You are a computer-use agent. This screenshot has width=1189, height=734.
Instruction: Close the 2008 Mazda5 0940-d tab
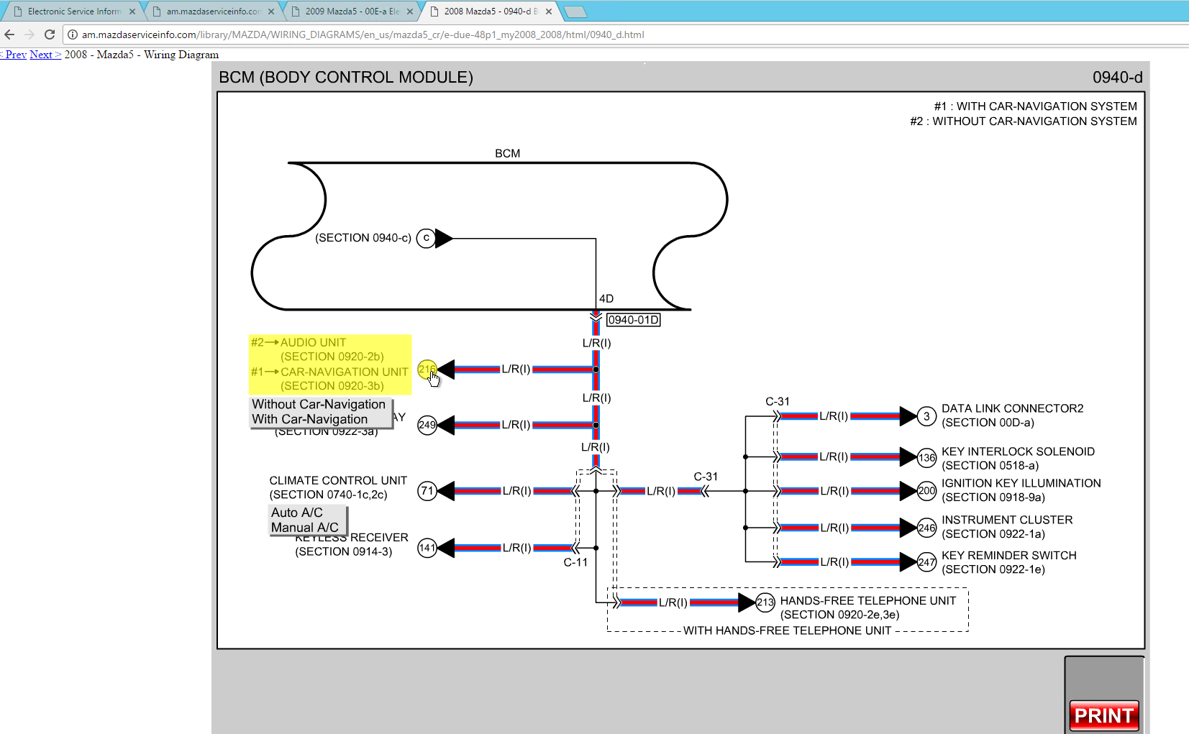[549, 12]
